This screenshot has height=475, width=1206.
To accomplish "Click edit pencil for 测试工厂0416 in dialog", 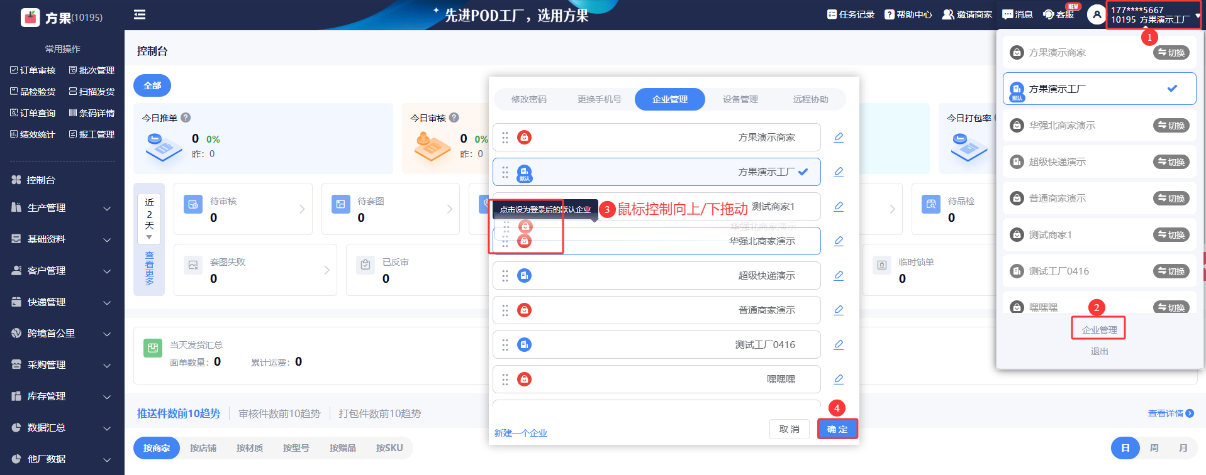I will [839, 344].
